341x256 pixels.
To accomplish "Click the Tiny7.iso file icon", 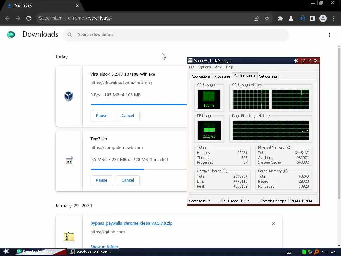I will point(69,161).
